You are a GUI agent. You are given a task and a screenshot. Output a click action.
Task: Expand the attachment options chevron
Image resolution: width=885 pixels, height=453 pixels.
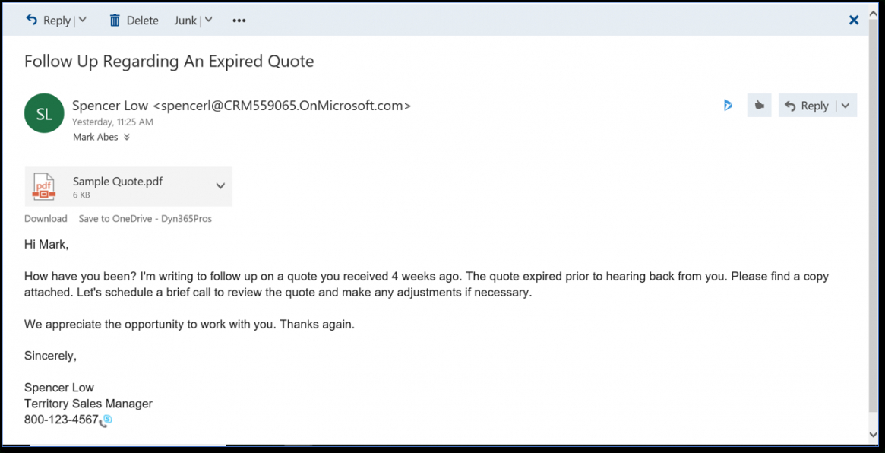click(x=221, y=185)
